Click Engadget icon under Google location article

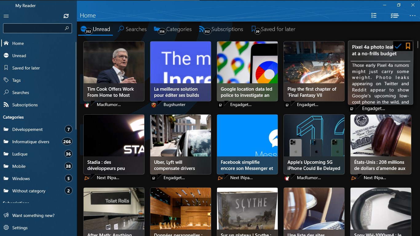tap(220, 105)
